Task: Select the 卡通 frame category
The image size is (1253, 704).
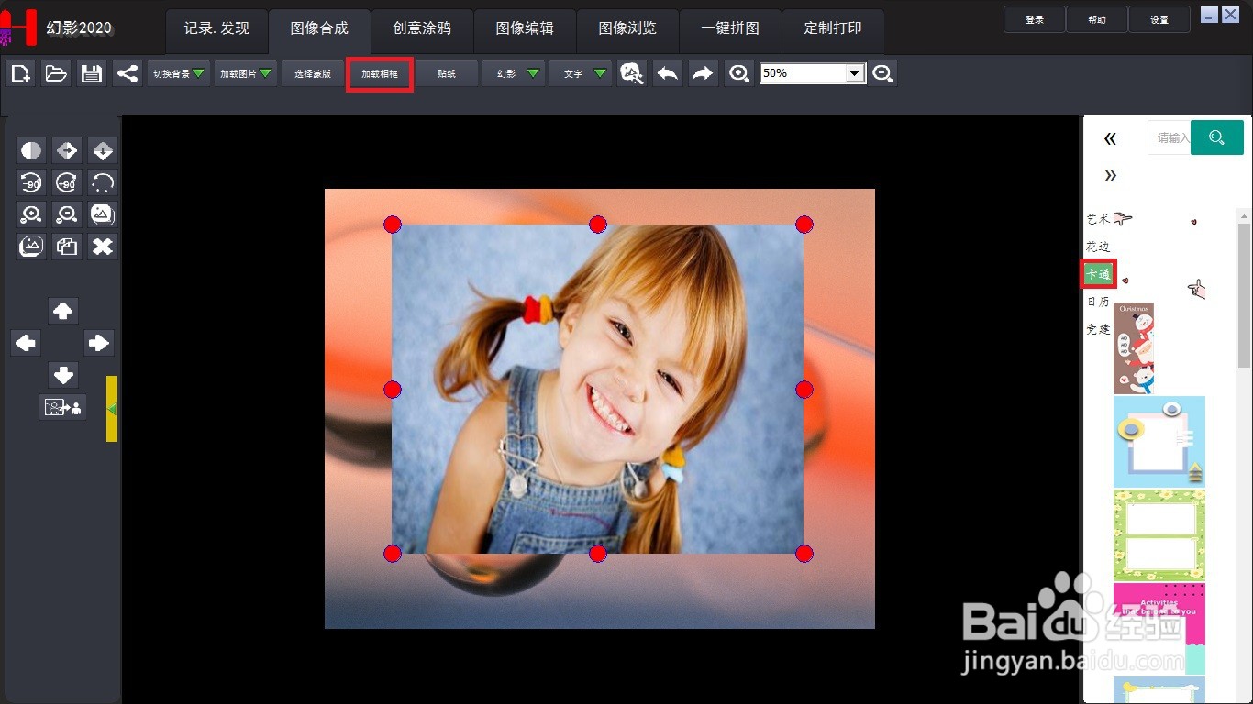Action: tap(1098, 274)
